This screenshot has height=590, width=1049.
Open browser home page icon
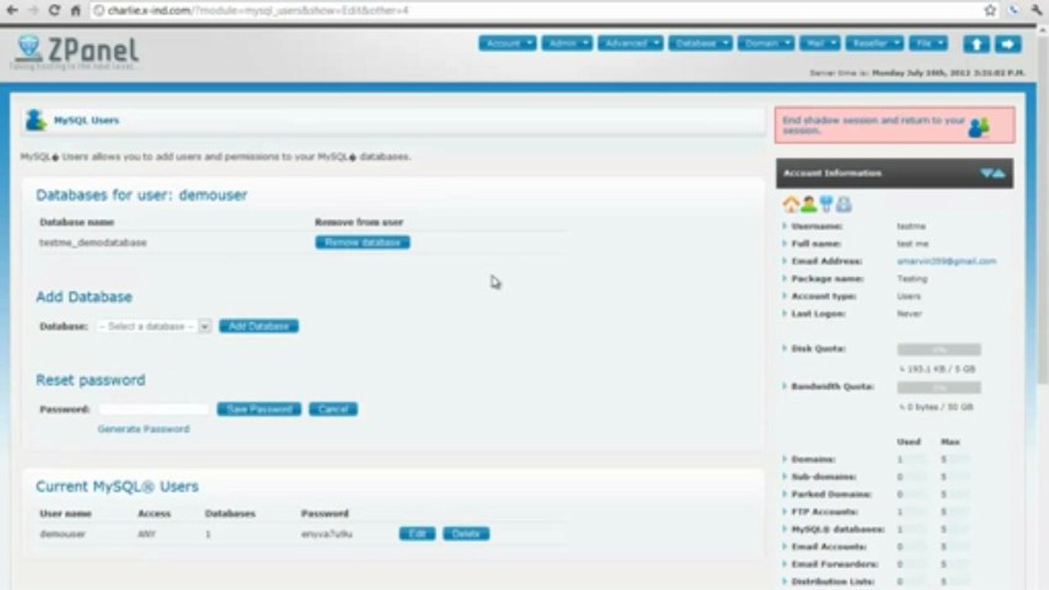click(75, 11)
